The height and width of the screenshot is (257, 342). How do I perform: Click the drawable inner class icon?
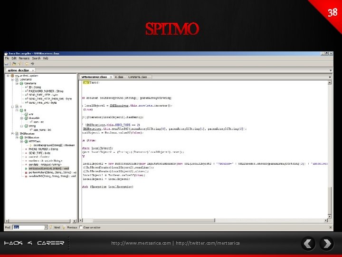pyautogui.click(x=26, y=118)
